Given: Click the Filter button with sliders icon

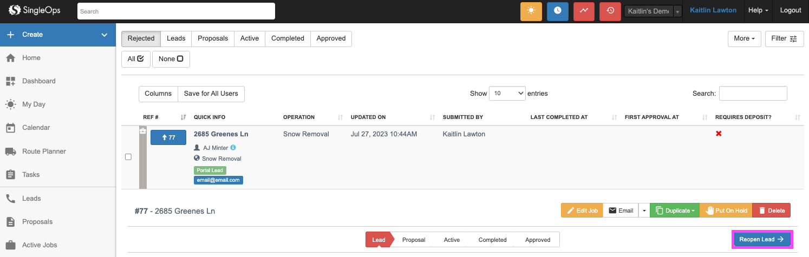Looking at the screenshot, I should [x=784, y=38].
